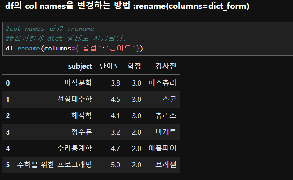Click the 3.2 난이도 value
Image resolution: width=293 pixels, height=180 pixels.
(116, 132)
